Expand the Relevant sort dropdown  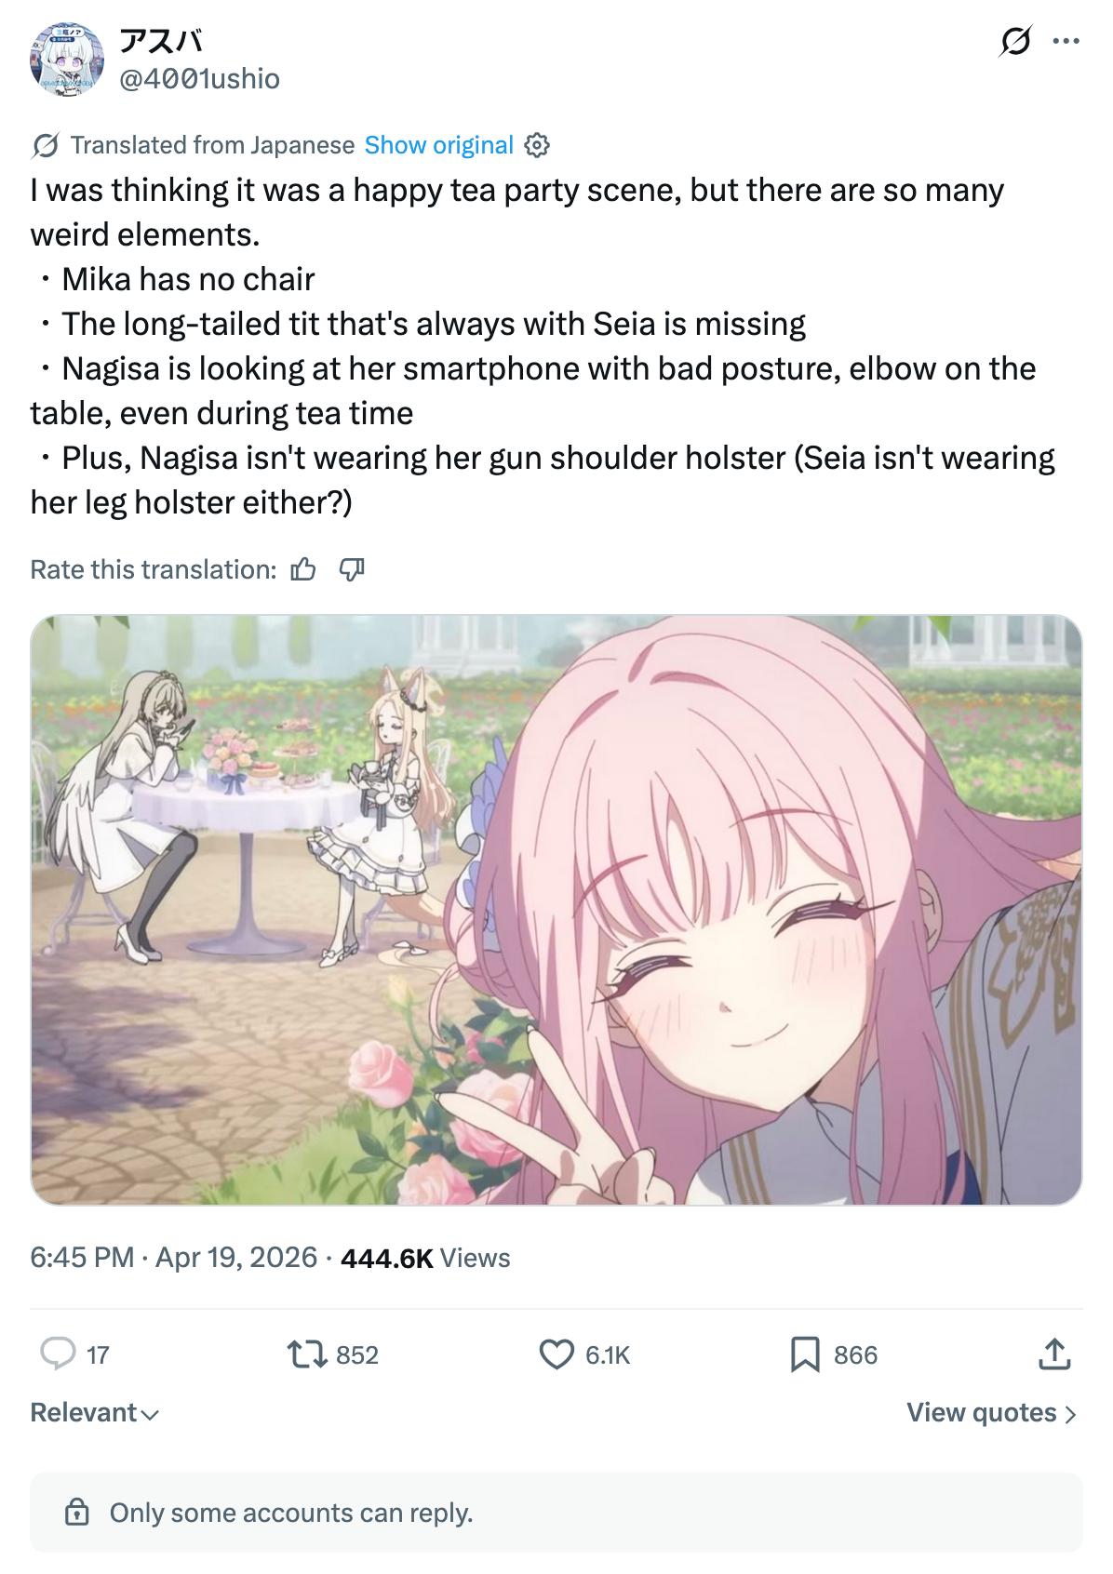[95, 1412]
